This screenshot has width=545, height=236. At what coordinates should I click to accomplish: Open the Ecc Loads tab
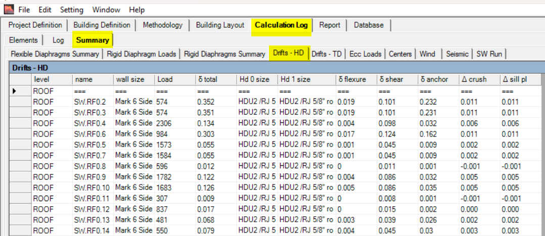[366, 54]
